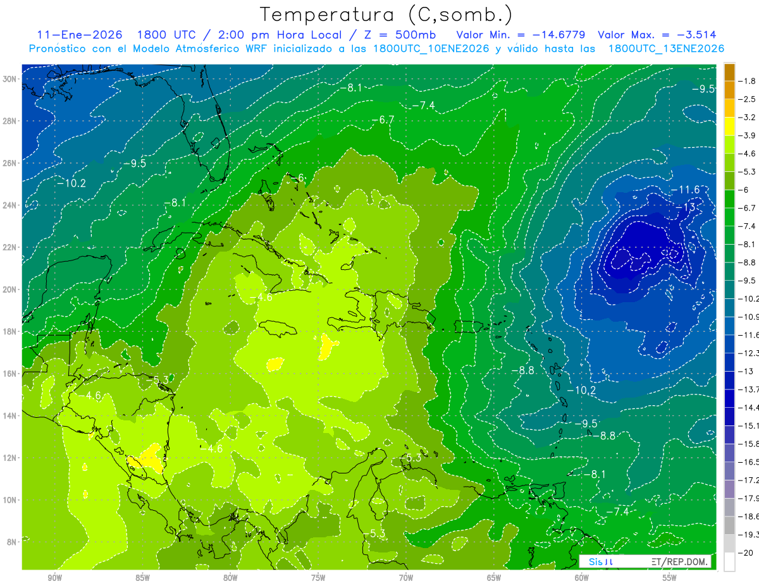This screenshot has height=586, width=759.
Task: Select valid-until time '1800UTC_13ENE2026'
Action: tap(666, 49)
